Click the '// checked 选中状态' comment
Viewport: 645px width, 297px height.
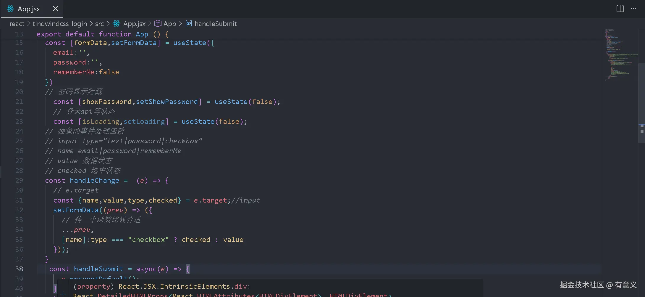coord(83,171)
